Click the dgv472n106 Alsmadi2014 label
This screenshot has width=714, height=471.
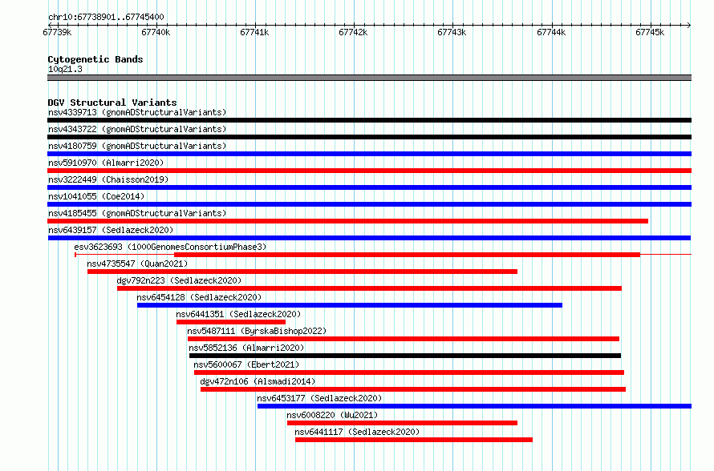pyautogui.click(x=258, y=381)
